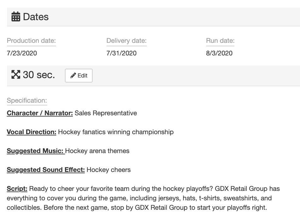Click the Suggested Music underlined label
300x223 pixels.
[36, 151]
